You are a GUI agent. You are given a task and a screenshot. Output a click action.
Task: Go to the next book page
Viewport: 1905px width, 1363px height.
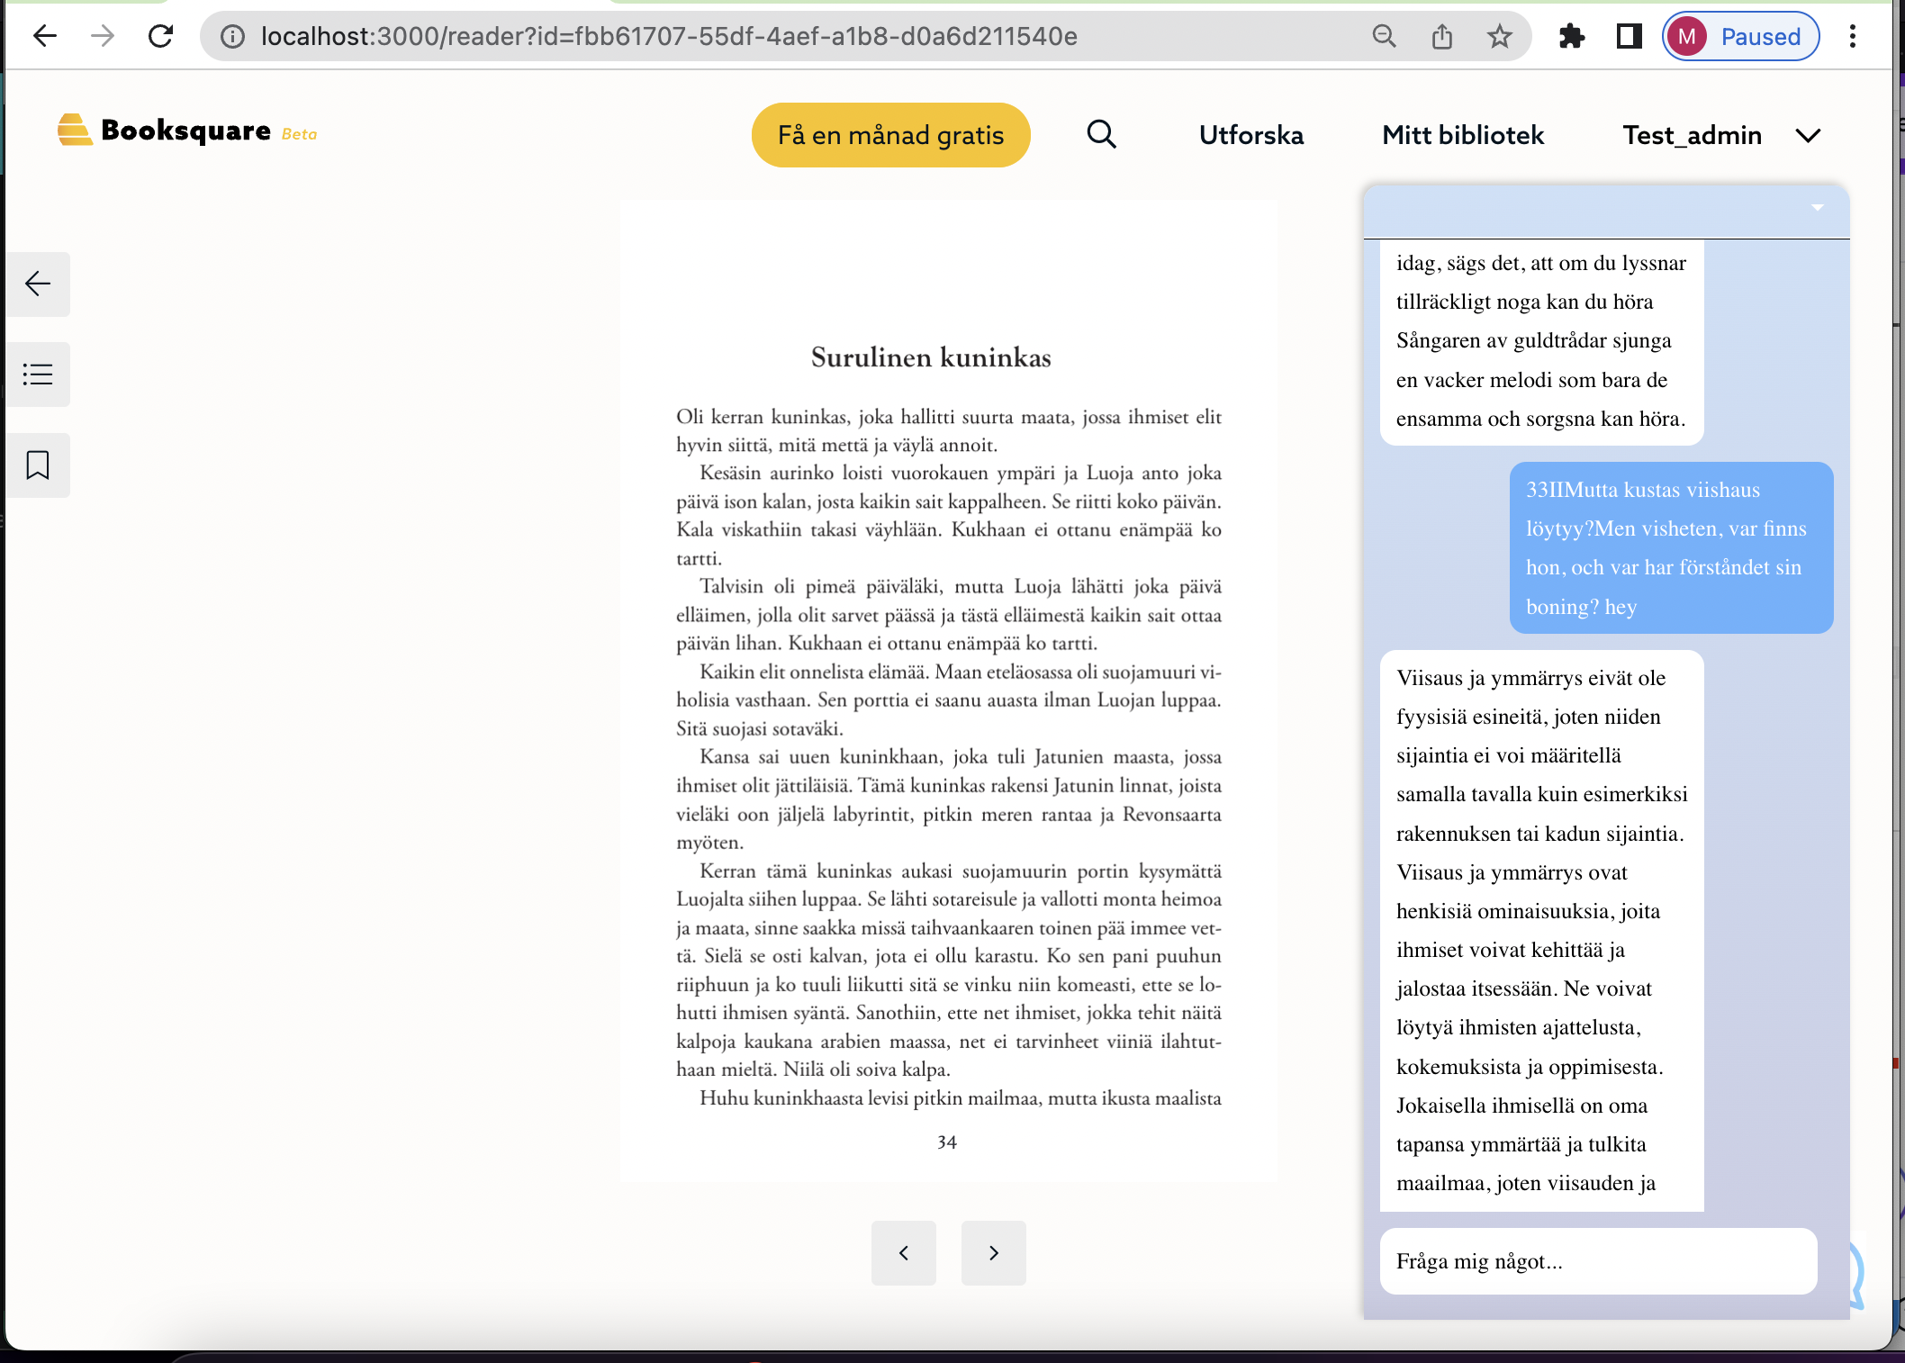[993, 1252]
